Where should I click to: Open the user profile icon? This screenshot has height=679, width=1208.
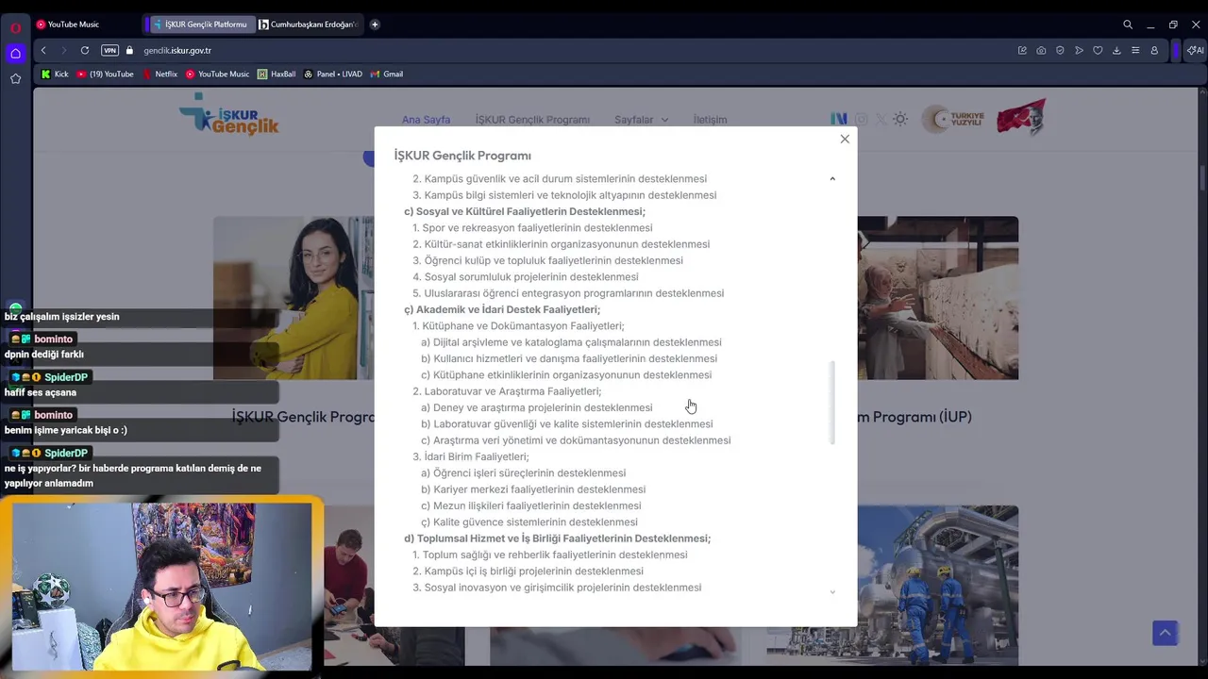[x=1154, y=50]
